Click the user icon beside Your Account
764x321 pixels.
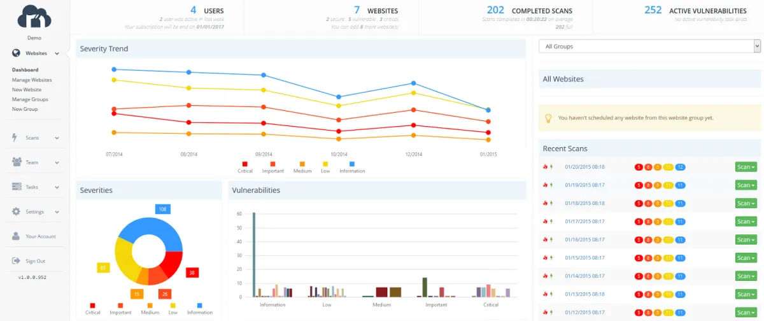click(x=17, y=236)
